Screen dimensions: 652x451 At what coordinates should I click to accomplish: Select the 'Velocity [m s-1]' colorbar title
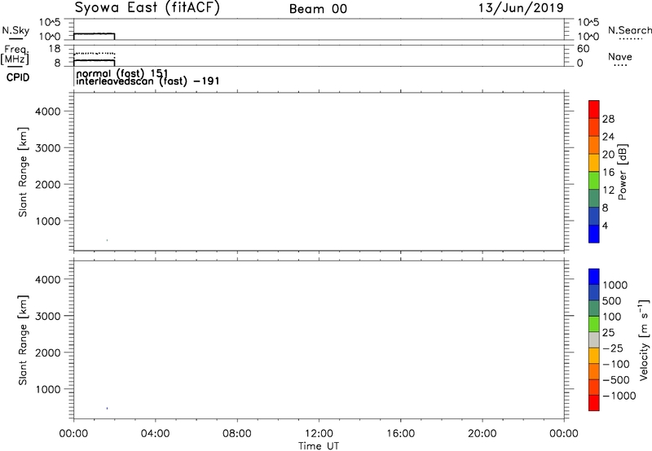[x=644, y=339]
